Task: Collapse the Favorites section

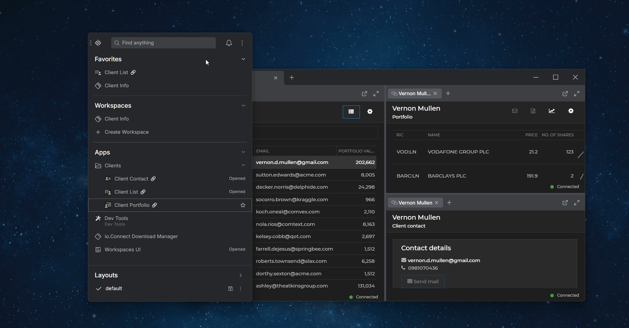Action: click(243, 59)
